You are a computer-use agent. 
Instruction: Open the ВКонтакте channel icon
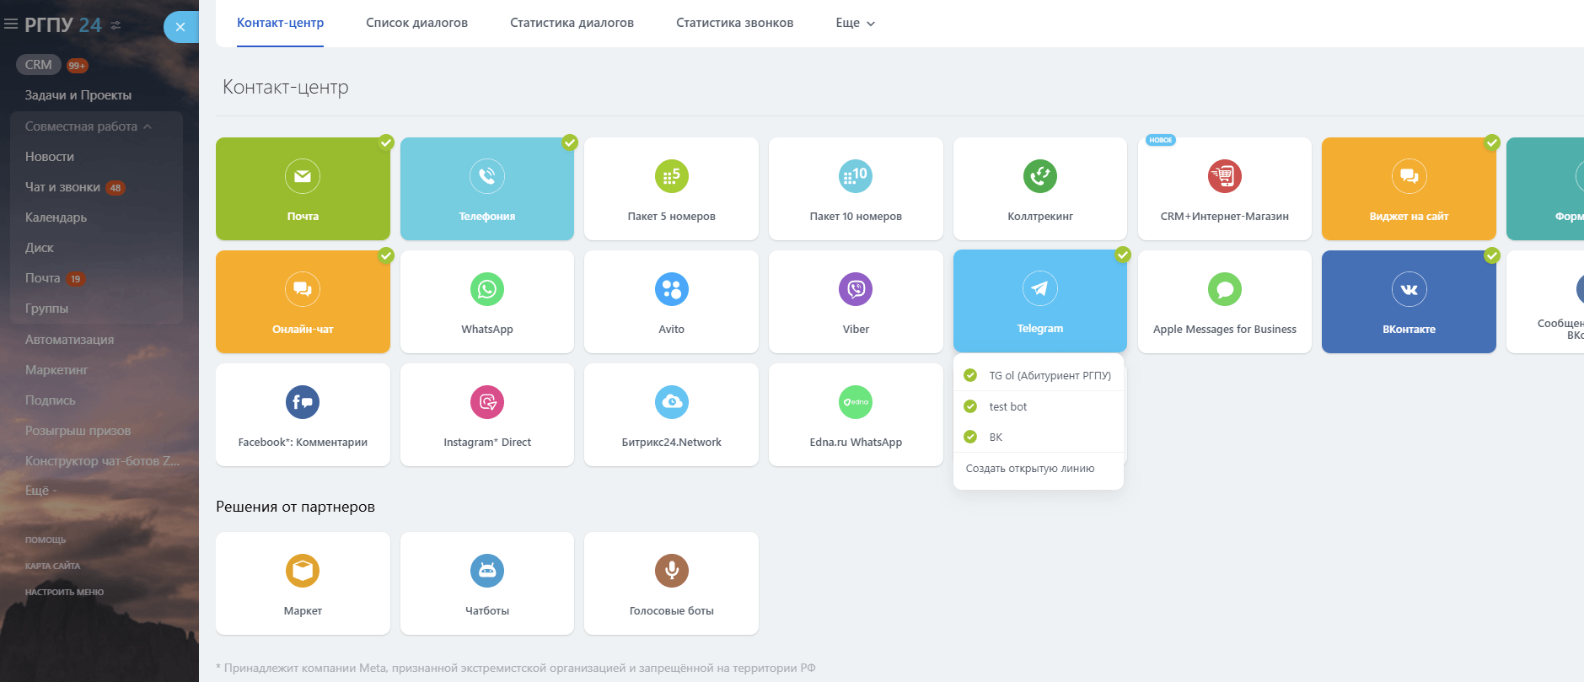click(x=1409, y=289)
